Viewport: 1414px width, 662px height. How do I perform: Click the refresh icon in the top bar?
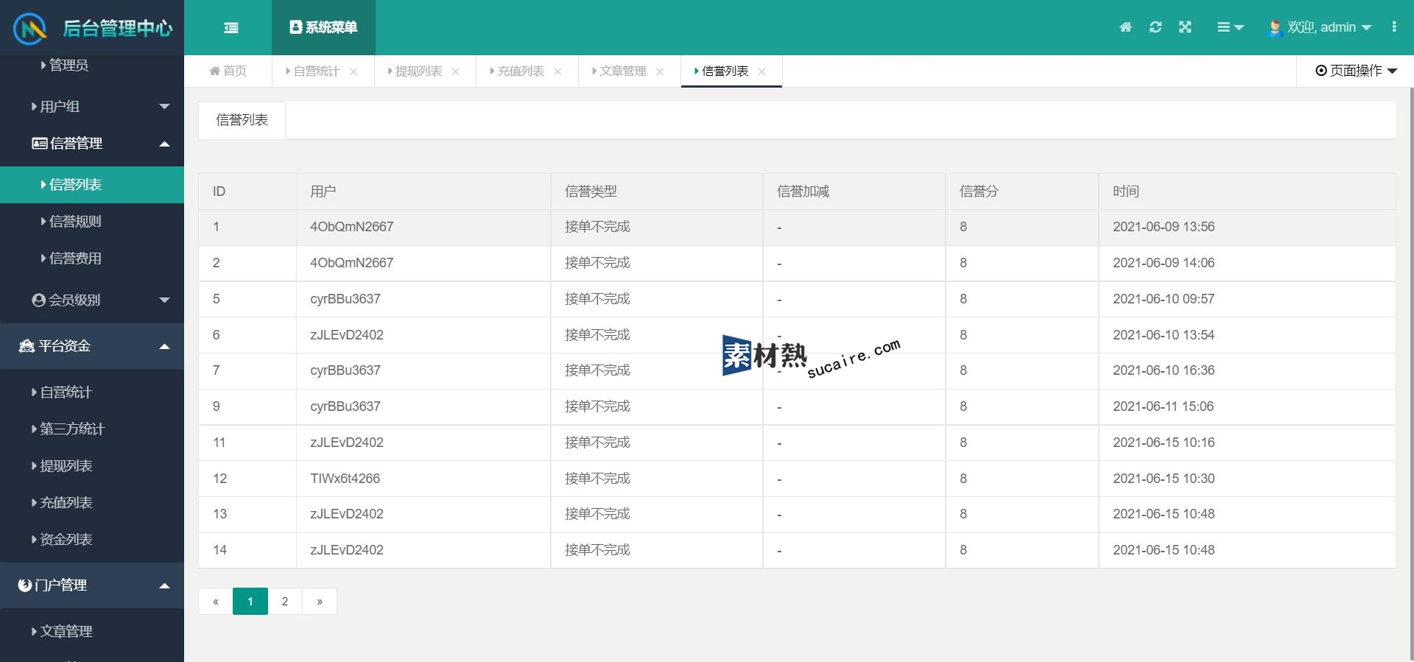(x=1156, y=27)
